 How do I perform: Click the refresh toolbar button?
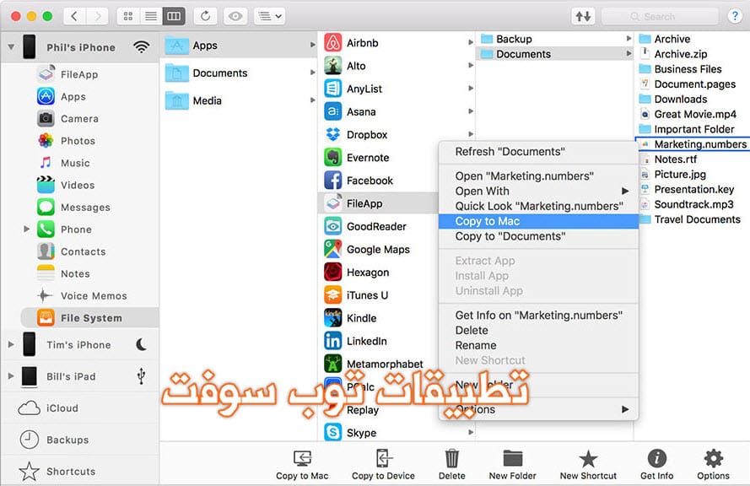click(x=205, y=16)
